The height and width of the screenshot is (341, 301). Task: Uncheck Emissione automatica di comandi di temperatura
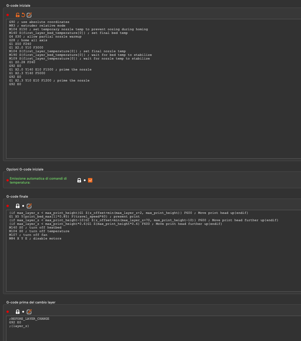(x=90, y=180)
